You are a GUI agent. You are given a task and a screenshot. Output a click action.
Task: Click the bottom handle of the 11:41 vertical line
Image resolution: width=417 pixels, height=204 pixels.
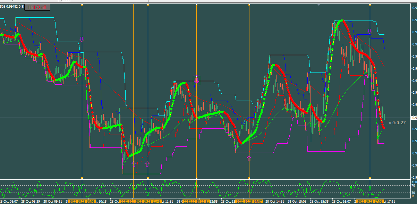coord(148,178)
